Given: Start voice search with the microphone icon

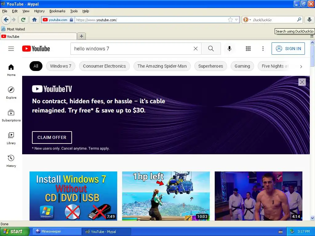Looking at the screenshot, I should point(229,49).
